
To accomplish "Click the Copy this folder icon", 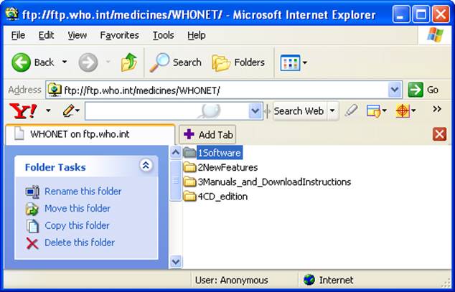I will click(32, 226).
